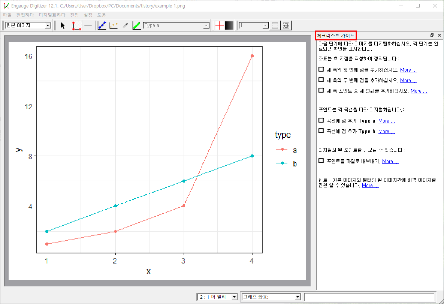Open the 설정 menu
Viewport: 444px width, 304px height.
[x=88, y=15]
